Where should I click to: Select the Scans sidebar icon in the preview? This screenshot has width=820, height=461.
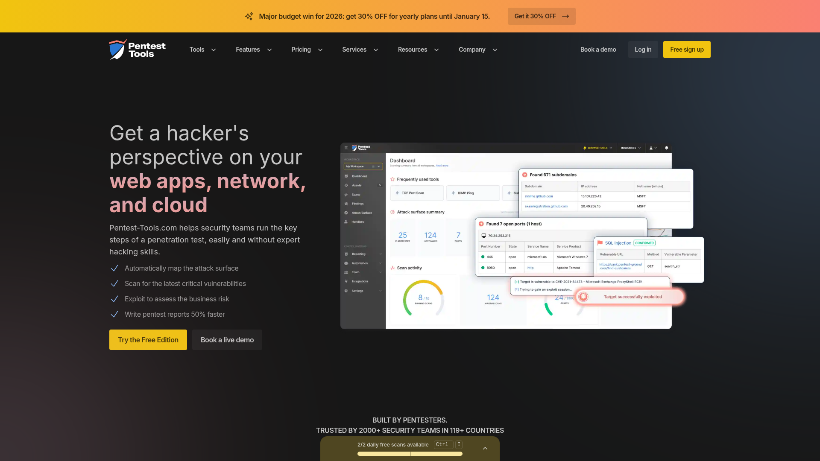(346, 195)
